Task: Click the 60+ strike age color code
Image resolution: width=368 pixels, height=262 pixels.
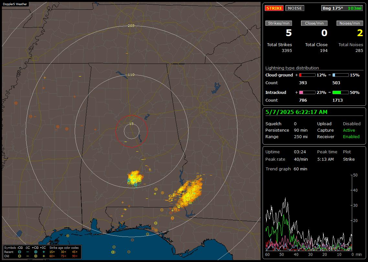Action: [x=52, y=256]
